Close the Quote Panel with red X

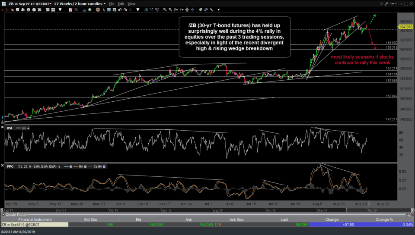412,215
